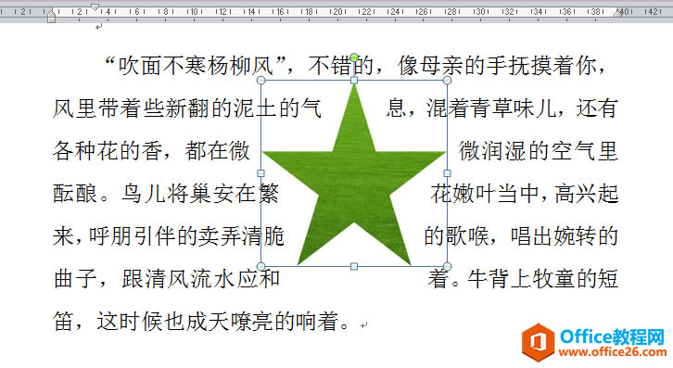The image size is (673, 368).
Task: Click the text “微润湿的空气里”
Action: tap(539, 150)
